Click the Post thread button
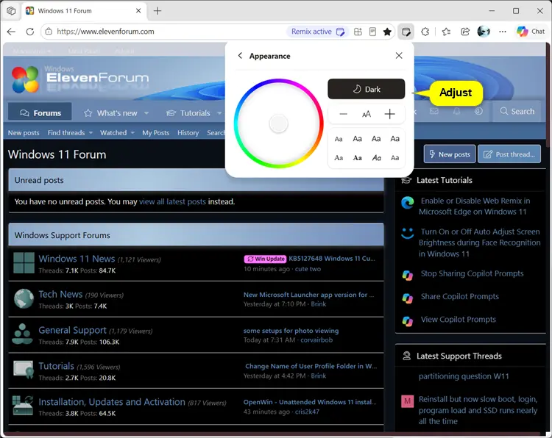552x438 pixels. (509, 154)
